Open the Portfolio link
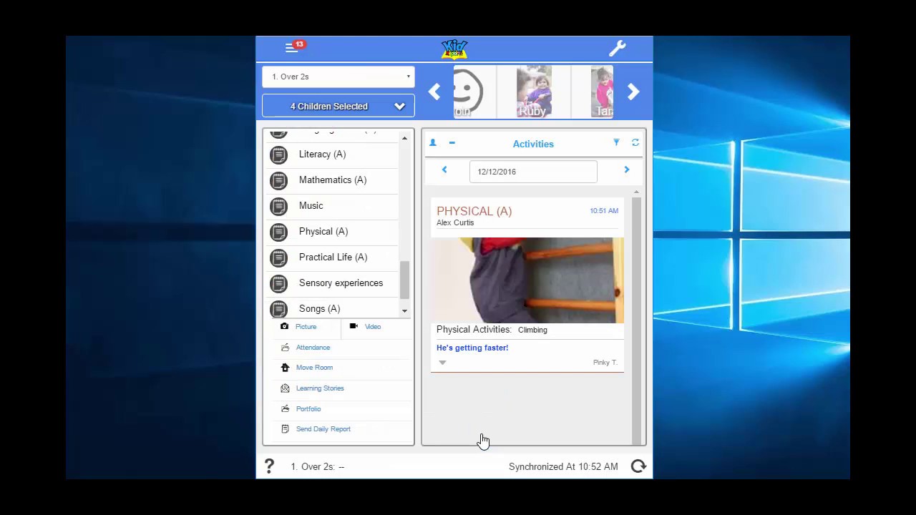 point(308,409)
